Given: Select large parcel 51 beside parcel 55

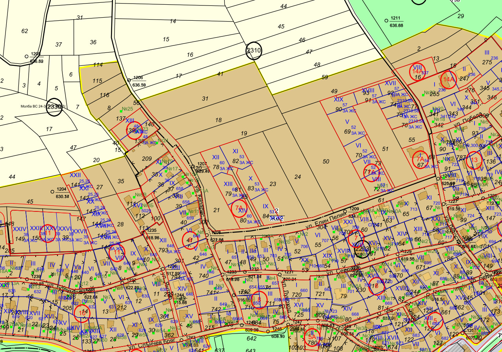Looking at the screenshot, I should [385, 149].
